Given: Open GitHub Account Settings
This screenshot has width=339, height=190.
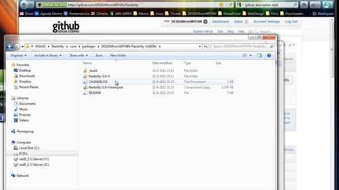Looking at the screenshot, I should pos(266,22).
